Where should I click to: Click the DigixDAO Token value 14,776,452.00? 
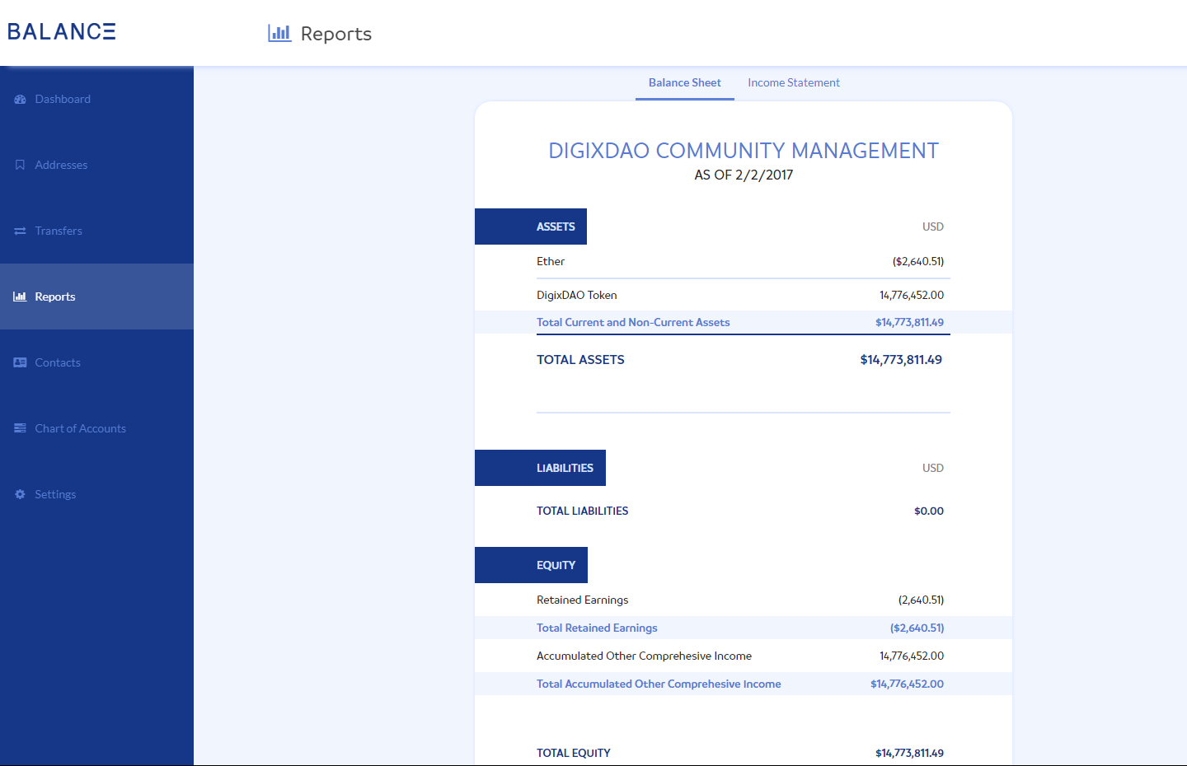point(912,295)
